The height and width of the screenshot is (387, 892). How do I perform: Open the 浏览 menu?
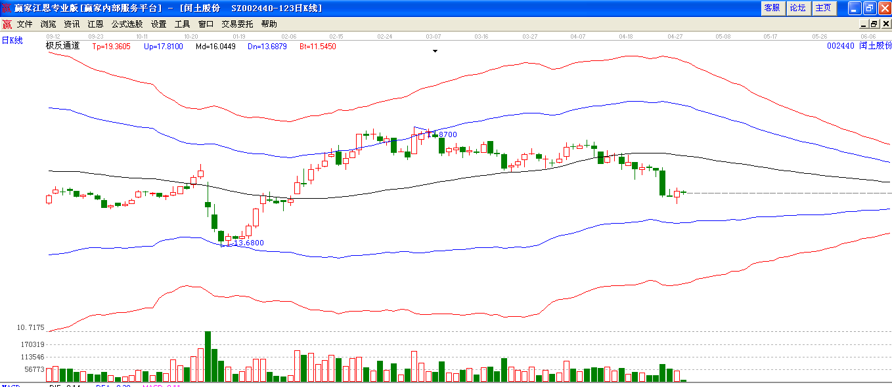49,24
